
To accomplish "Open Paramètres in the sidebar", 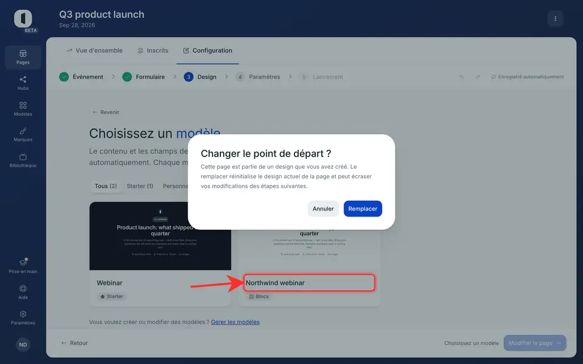I will (23, 317).
